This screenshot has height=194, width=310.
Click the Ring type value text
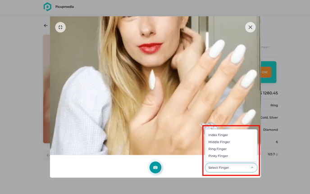tap(274, 105)
